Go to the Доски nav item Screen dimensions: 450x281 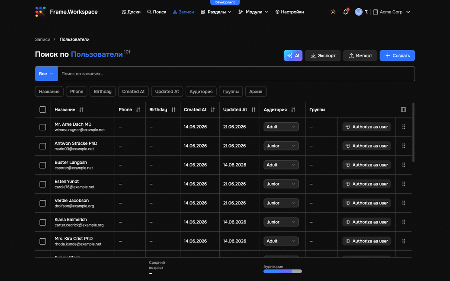pos(131,12)
